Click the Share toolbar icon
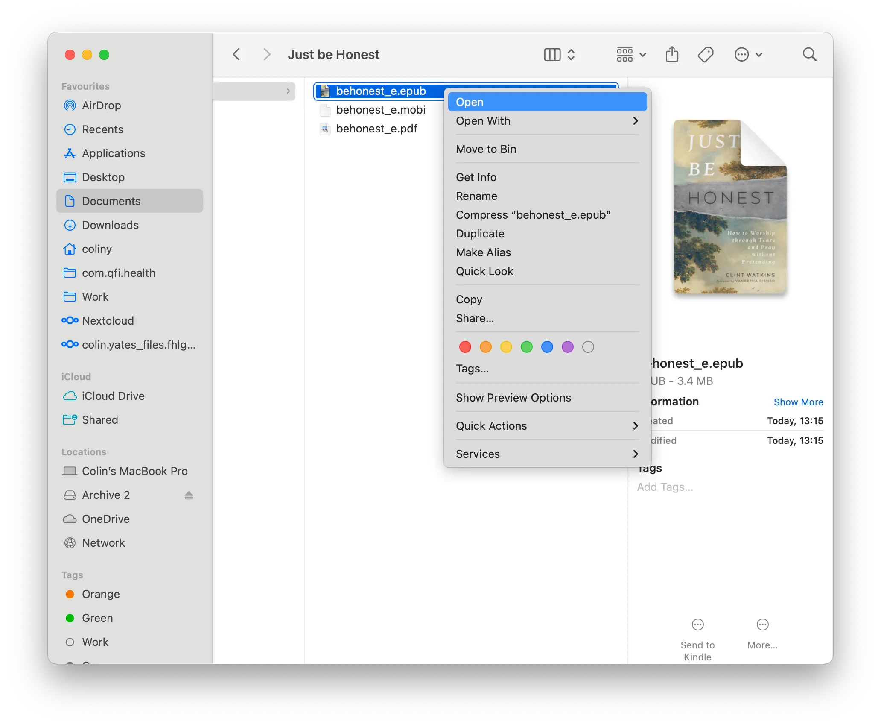The image size is (881, 727). tap(672, 55)
